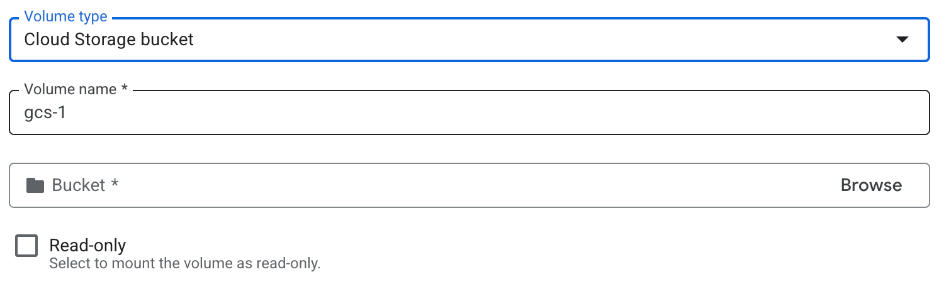Viewport: 939px width, 289px height.
Task: Click the read-only mount helper description
Action: tap(184, 263)
